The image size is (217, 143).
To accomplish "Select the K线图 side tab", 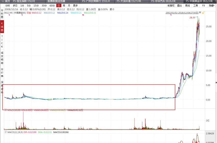I will tap(2, 27).
